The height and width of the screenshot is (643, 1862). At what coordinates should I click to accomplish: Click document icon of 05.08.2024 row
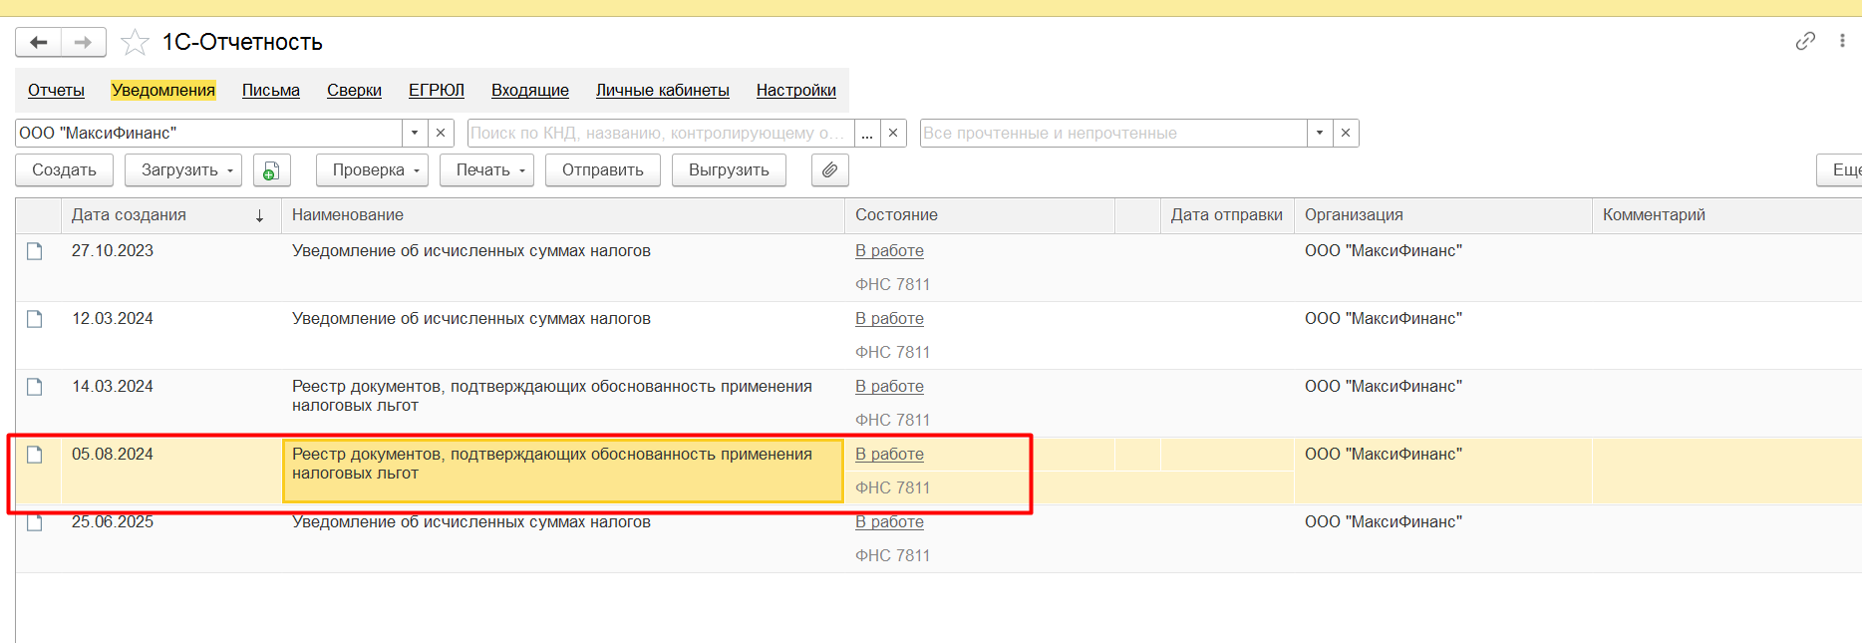click(35, 455)
